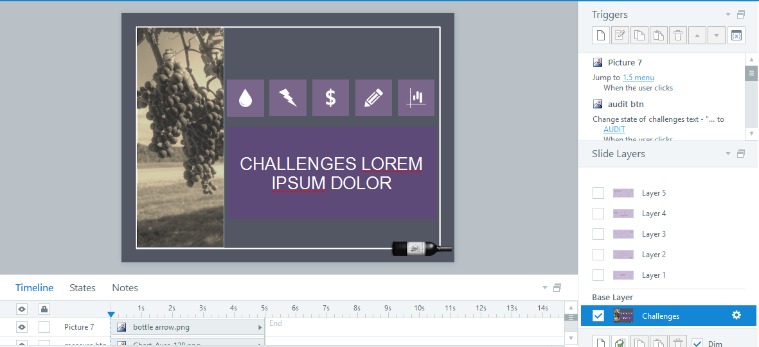Screen dimensions: 759x347
Task: Click the 5s mark on timeline ruler
Action: tap(264, 308)
